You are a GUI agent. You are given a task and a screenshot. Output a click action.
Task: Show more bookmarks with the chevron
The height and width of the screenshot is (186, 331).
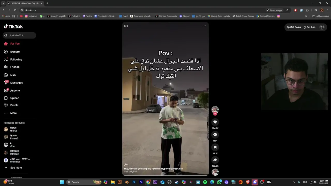pyautogui.click(x=306, y=16)
